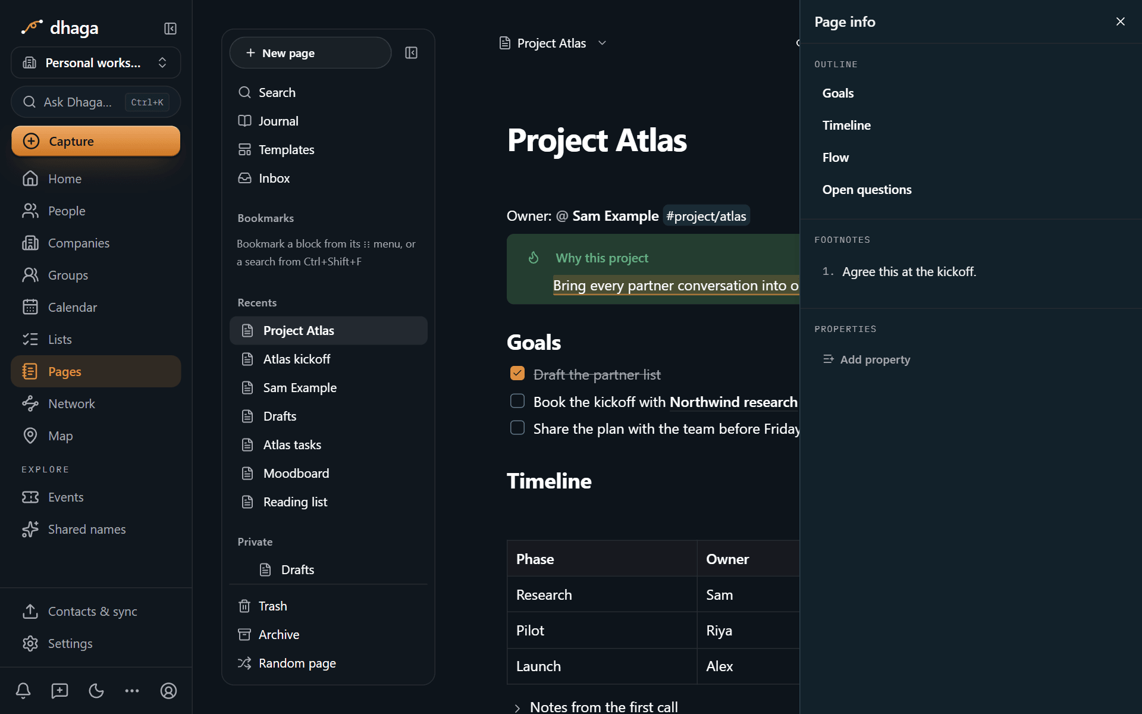Image resolution: width=1142 pixels, height=714 pixels.
Task: Check Share the plan with the team checkbox
Action: tap(517, 428)
